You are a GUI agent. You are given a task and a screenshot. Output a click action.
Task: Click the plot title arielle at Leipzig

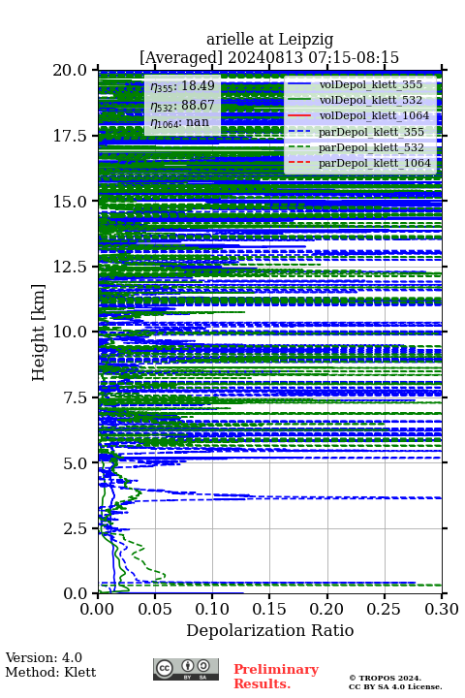click(x=269, y=39)
